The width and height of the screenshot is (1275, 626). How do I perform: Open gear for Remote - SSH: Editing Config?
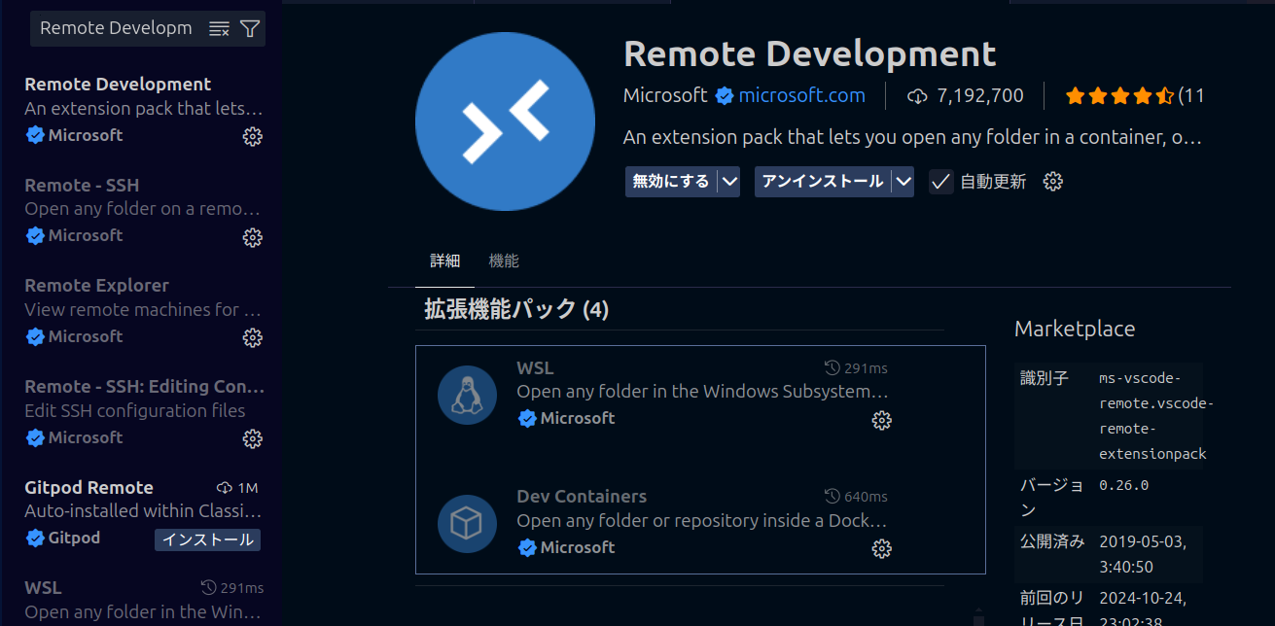[x=252, y=438]
